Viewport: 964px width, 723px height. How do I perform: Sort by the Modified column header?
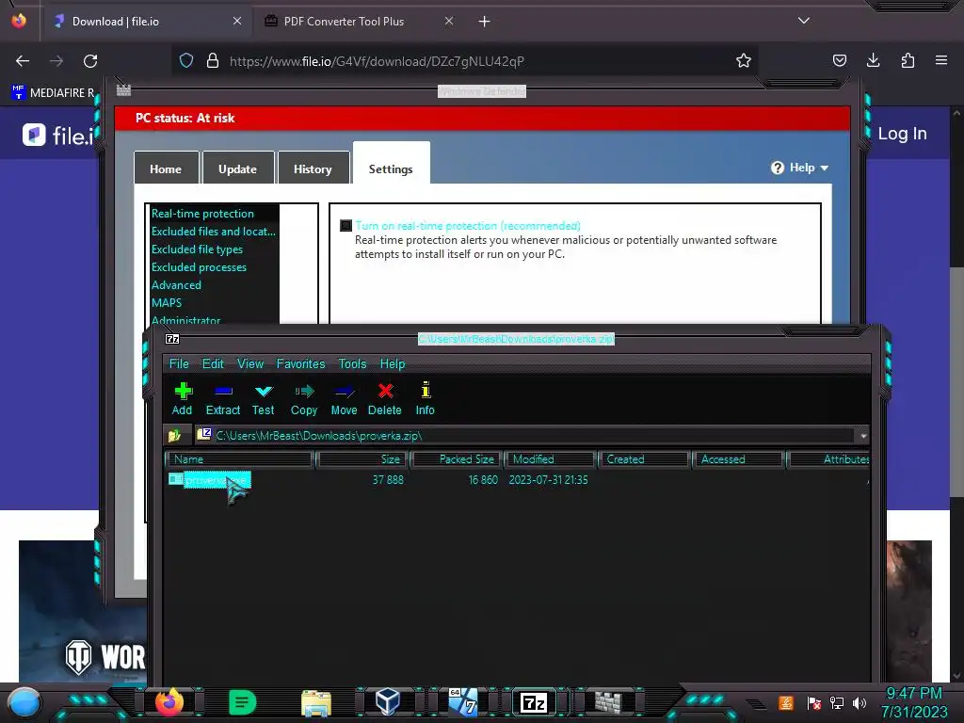[551, 459]
